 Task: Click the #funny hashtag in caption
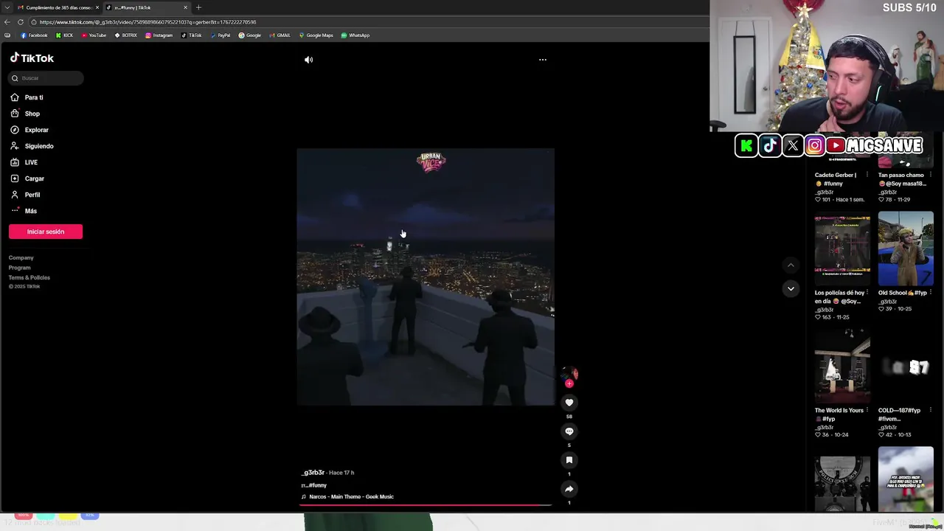tap(318, 485)
